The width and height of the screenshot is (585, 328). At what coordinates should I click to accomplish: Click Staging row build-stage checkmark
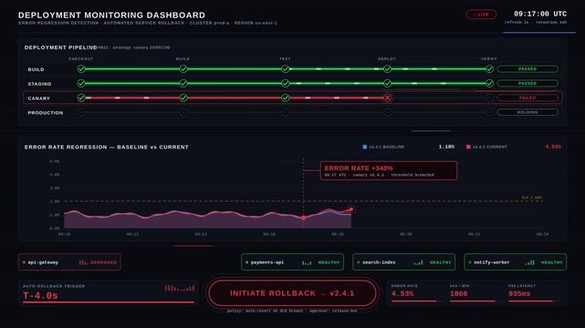(x=183, y=84)
